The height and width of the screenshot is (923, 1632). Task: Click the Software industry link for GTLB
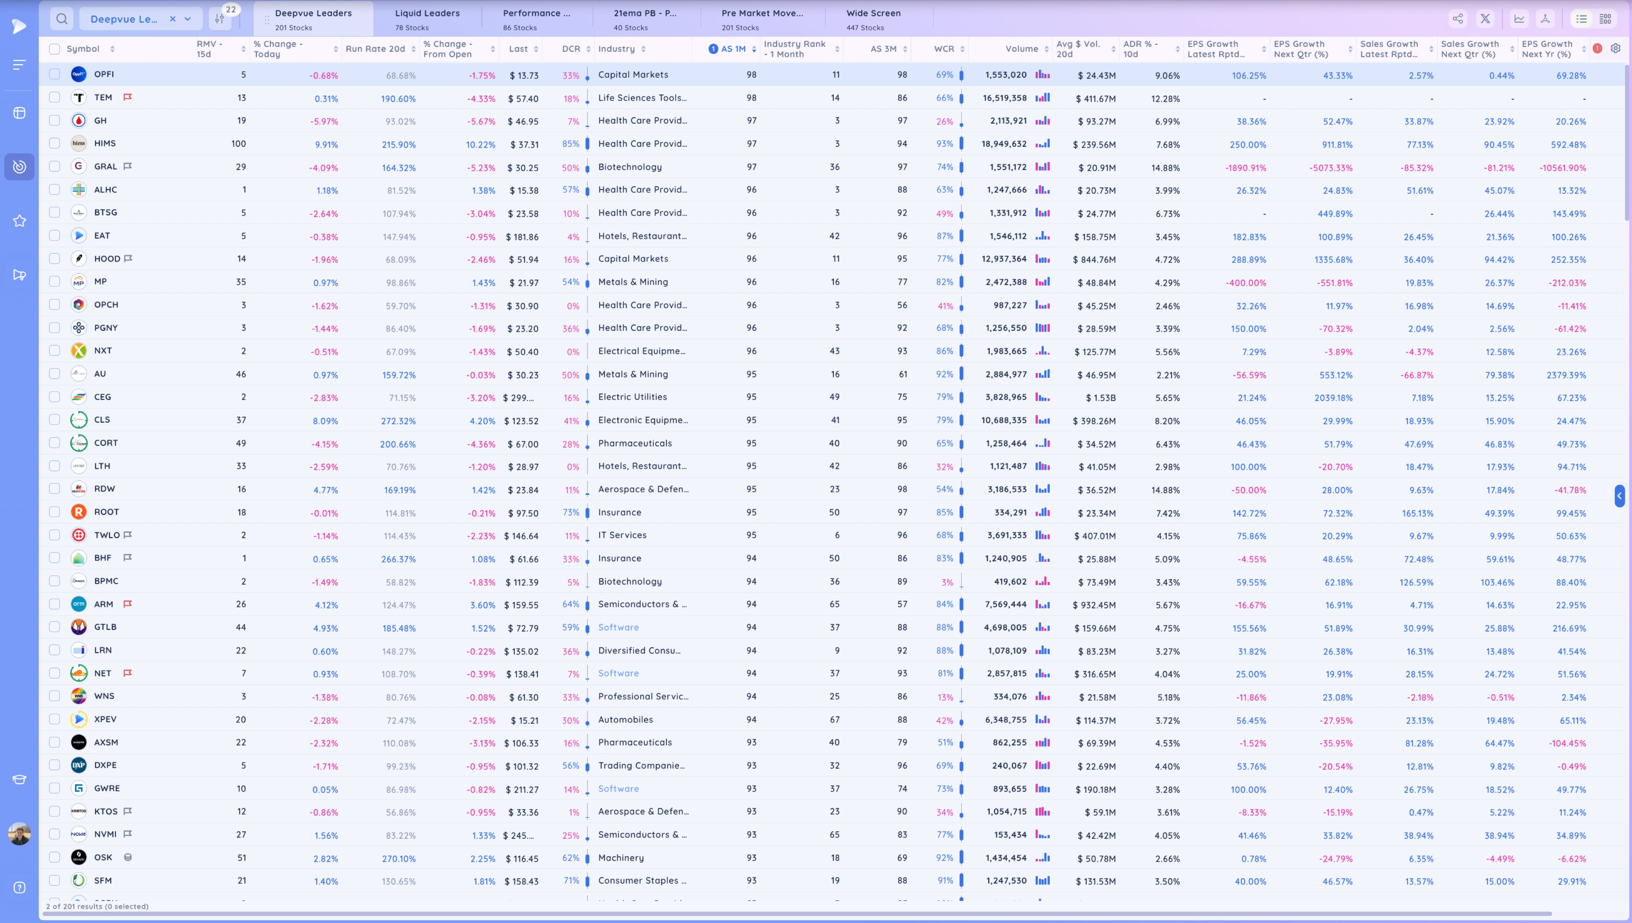click(618, 627)
